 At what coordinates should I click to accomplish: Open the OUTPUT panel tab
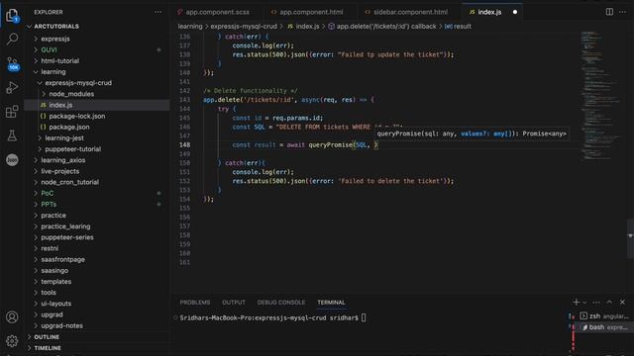click(x=234, y=303)
